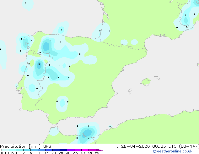Click the Menorca island outline
The image size is (199, 154).
click(157, 78)
